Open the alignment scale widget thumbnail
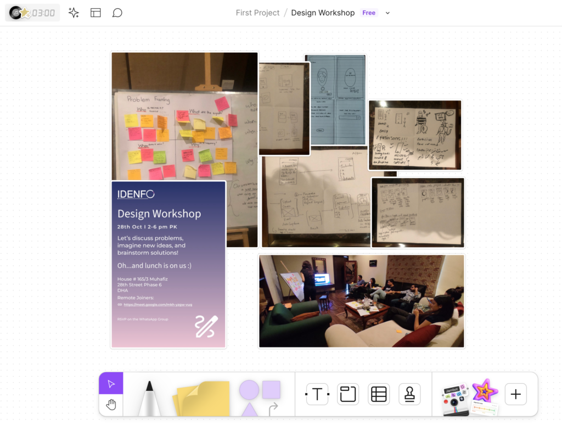 click(485, 409)
